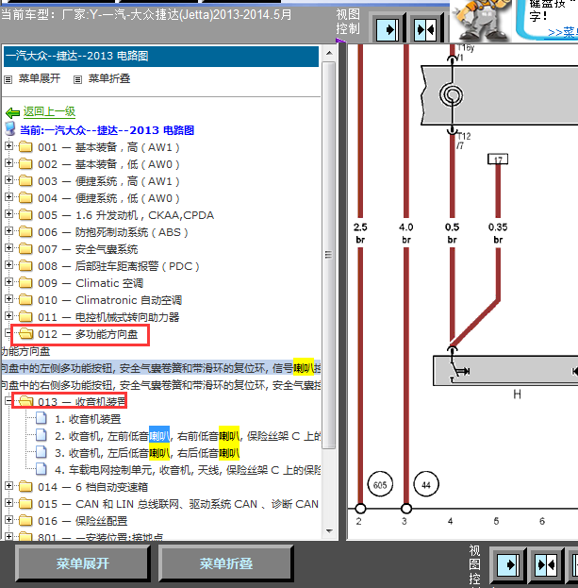Expand folder 006 防抱死制动系统
The width and height of the screenshot is (578, 588).
click(x=9, y=231)
